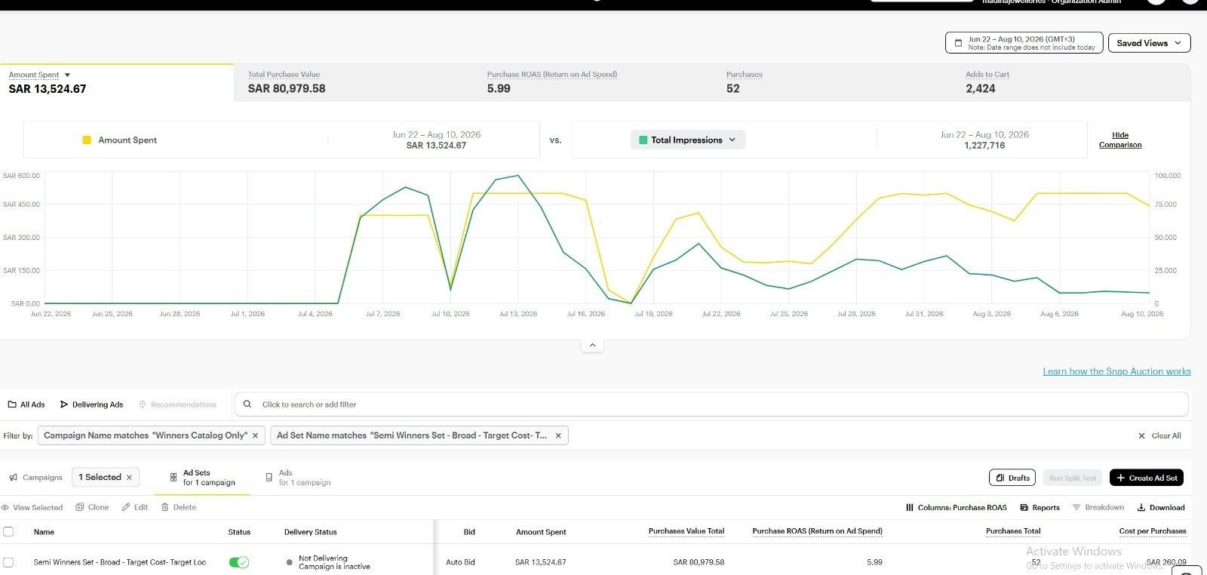Image resolution: width=1207 pixels, height=575 pixels.
Task: Click the Clear All filters button
Action: click(x=1159, y=436)
